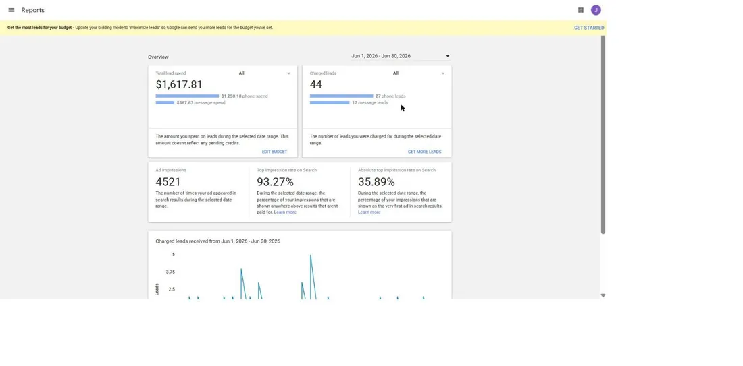Open the hamburger navigation menu
743x366 pixels.
point(11,10)
